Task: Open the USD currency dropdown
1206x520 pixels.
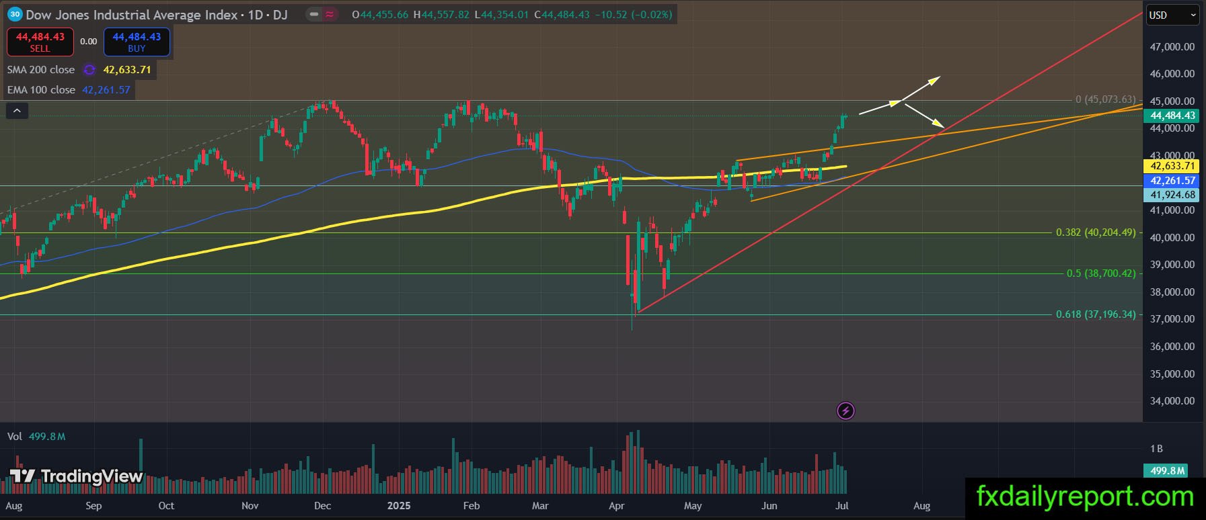Action: (1172, 15)
